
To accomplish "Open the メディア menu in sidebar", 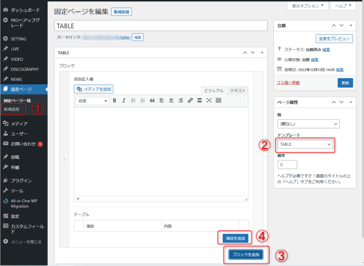I will pyautogui.click(x=19, y=123).
